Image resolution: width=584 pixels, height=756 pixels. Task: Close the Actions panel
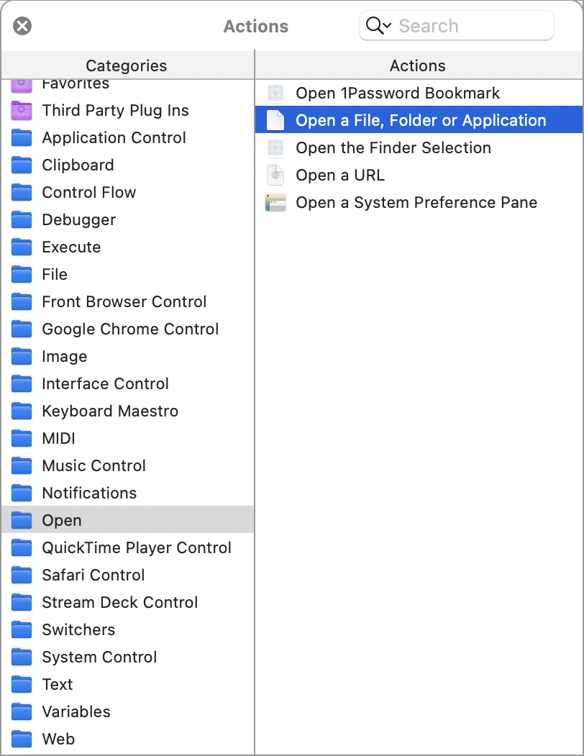click(x=23, y=27)
